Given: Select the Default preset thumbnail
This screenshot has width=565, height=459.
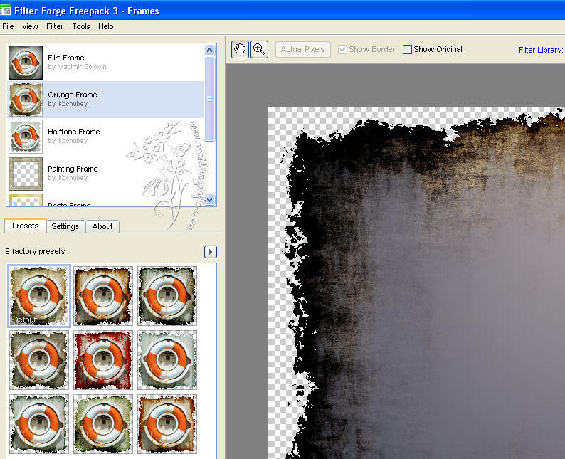Looking at the screenshot, I should pos(39,296).
